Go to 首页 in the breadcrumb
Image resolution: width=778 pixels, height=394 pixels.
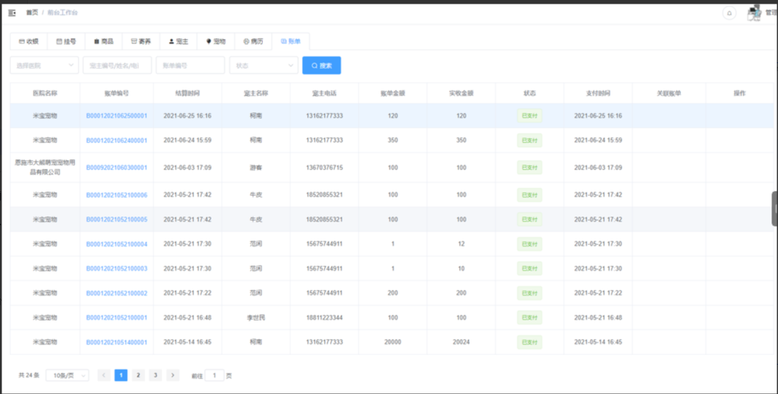pos(32,12)
